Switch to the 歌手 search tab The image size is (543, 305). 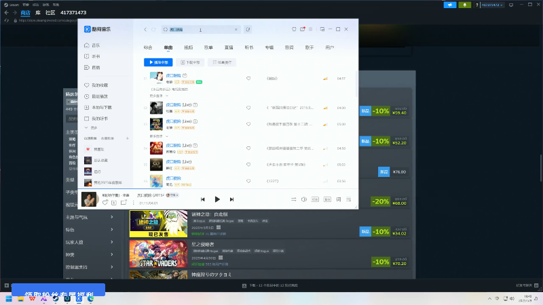pyautogui.click(x=310, y=47)
